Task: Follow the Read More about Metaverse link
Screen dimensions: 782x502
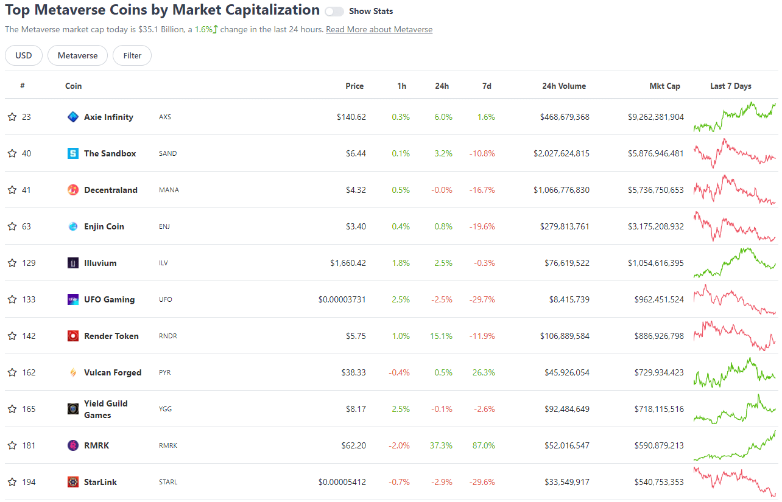Action: pos(379,29)
